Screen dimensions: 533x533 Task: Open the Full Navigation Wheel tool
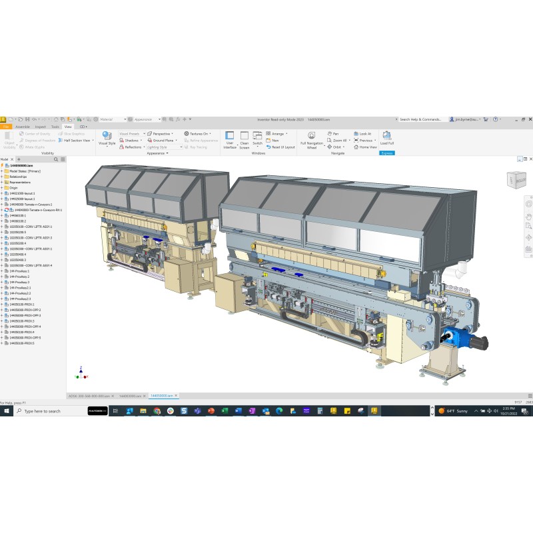pos(311,137)
